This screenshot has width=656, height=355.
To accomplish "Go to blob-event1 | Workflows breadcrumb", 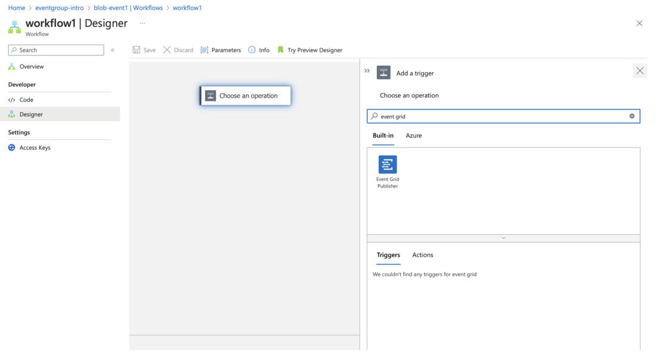I will (128, 8).
